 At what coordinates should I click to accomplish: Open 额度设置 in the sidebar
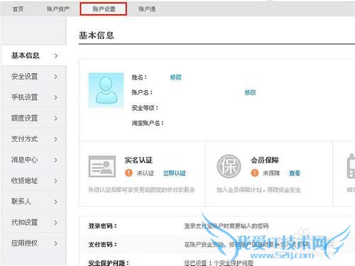click(33, 118)
